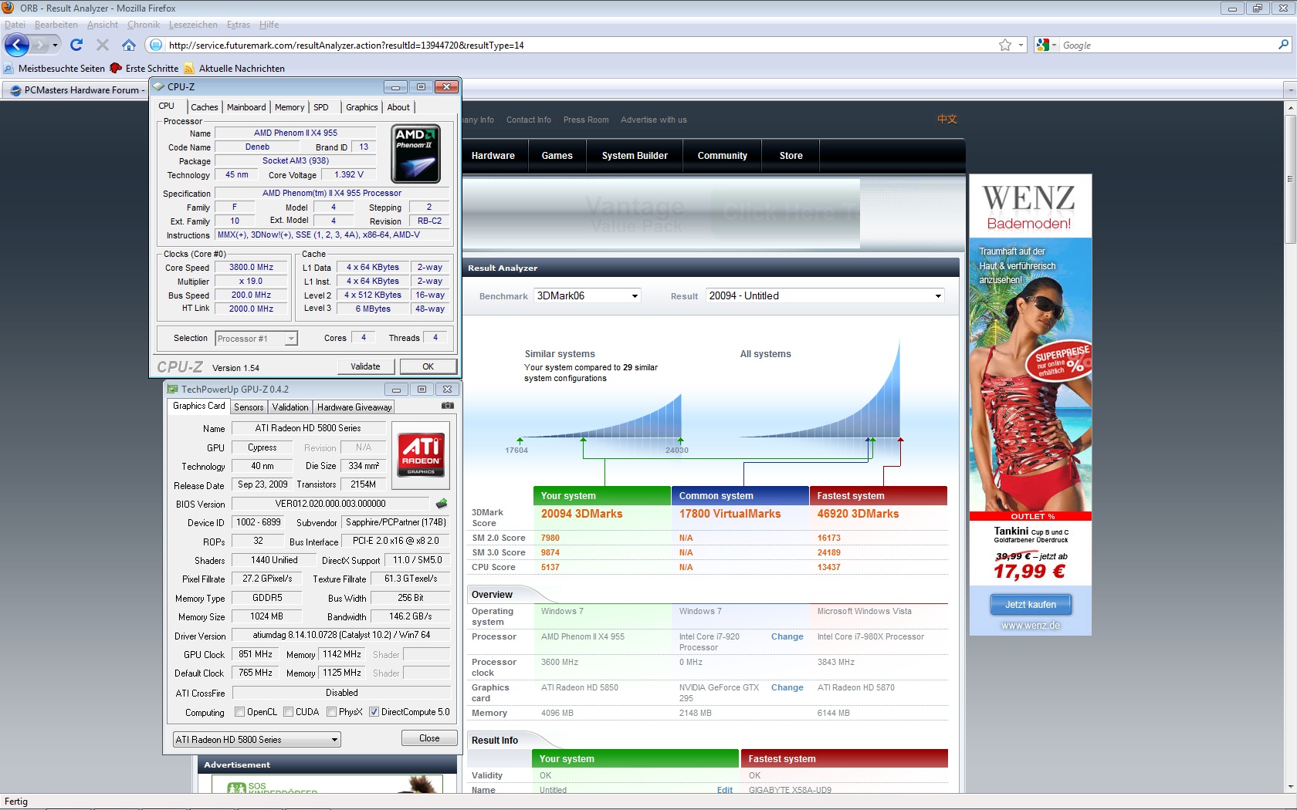Open the navigation history dropdown arrow
1297x810 pixels.
(x=55, y=45)
